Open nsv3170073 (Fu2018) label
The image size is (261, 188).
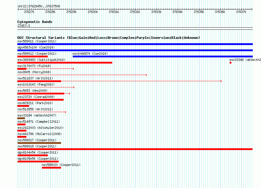point(34,66)
